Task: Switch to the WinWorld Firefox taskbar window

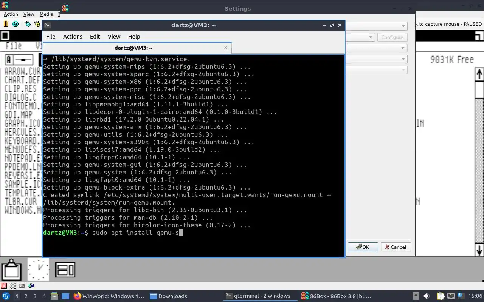Action: [x=109, y=296]
